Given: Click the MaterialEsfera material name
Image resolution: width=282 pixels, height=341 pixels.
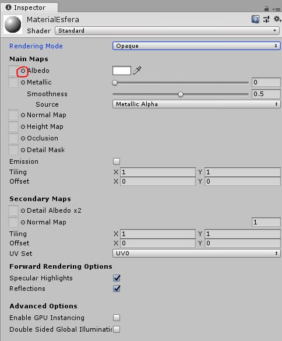Looking at the screenshot, I should coord(53,20).
